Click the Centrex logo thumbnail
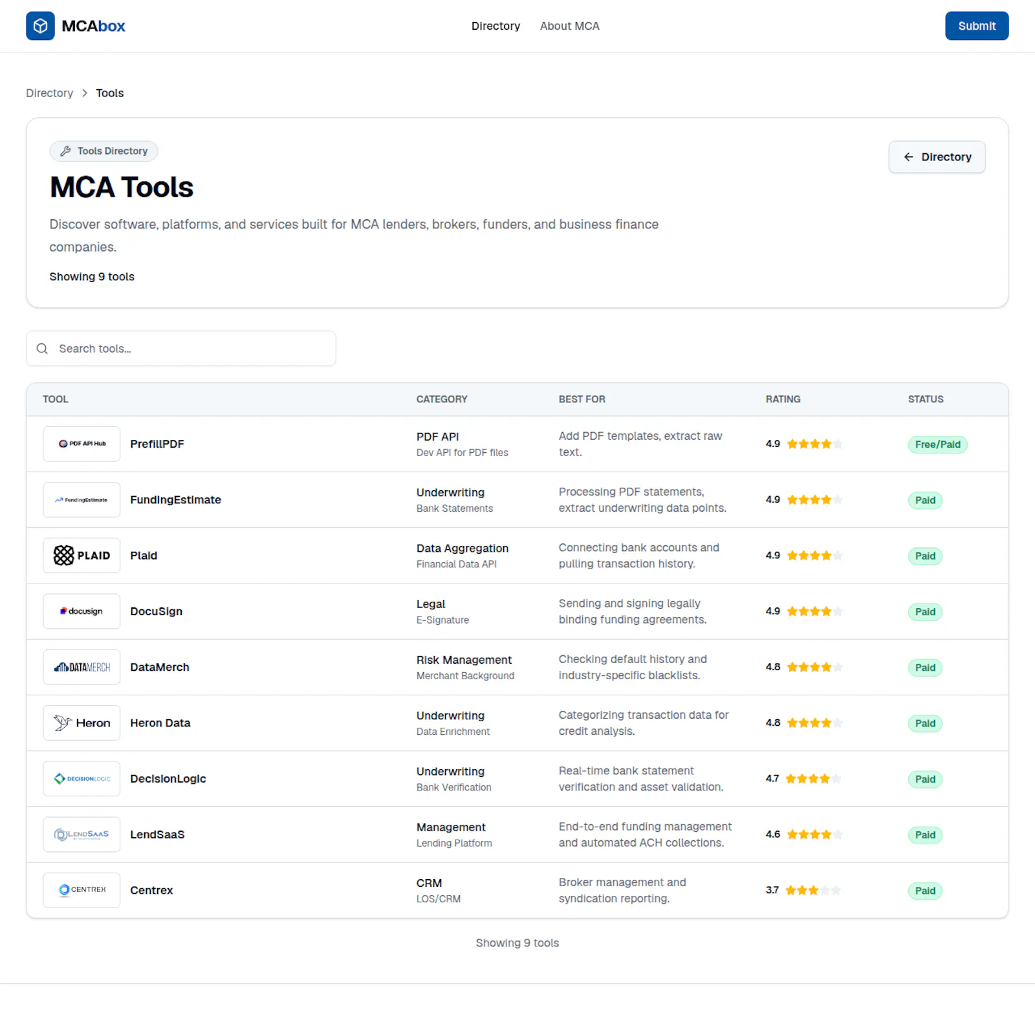The height and width of the screenshot is (1035, 1035). click(82, 890)
